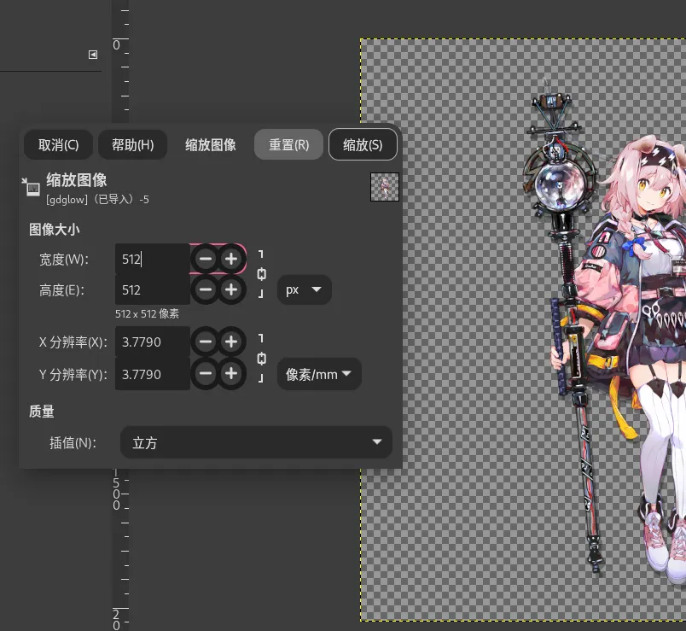Toggle the width/height aspect ratio chain link
Image resolution: width=686 pixels, height=631 pixels.
pos(262,274)
